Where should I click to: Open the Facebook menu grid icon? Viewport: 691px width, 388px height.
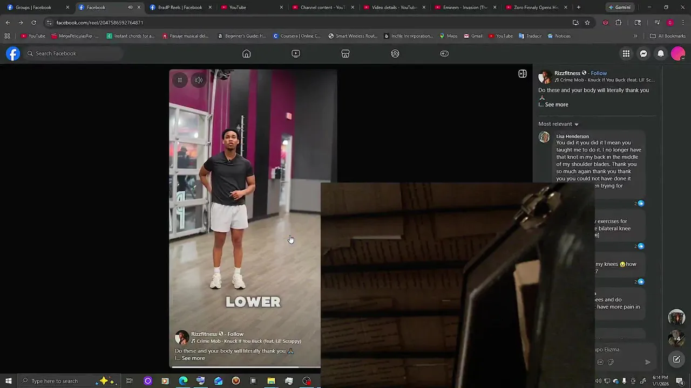(x=626, y=53)
